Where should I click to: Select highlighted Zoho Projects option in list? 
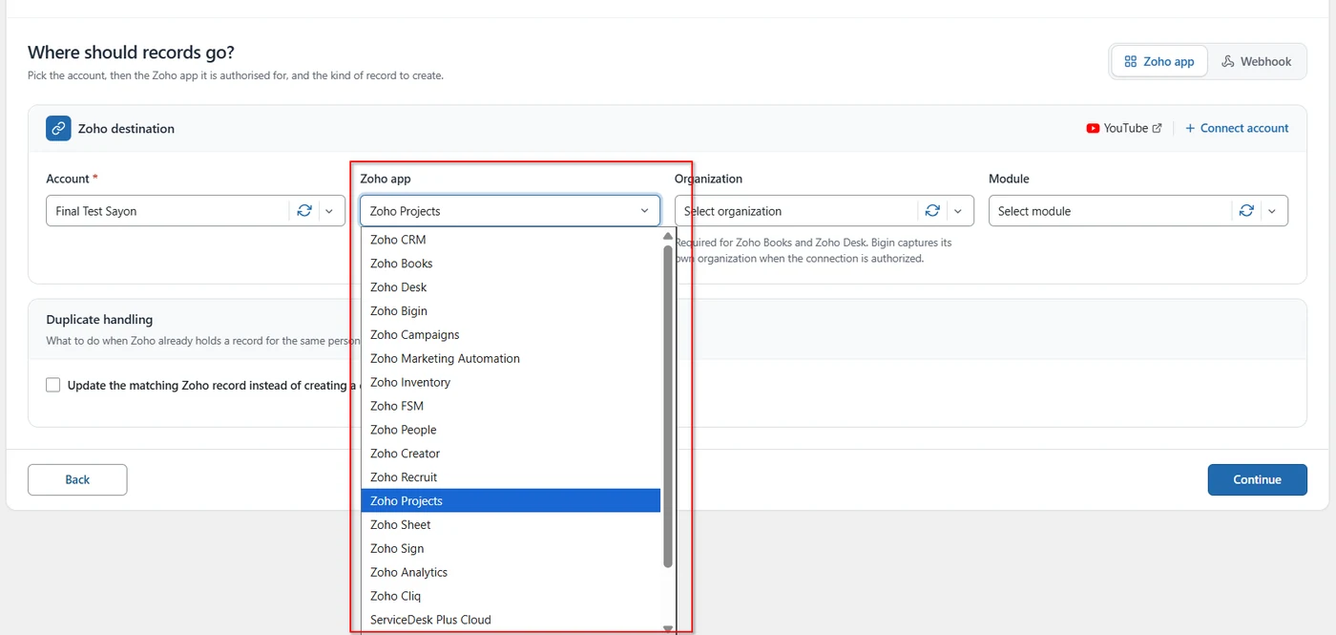(511, 501)
